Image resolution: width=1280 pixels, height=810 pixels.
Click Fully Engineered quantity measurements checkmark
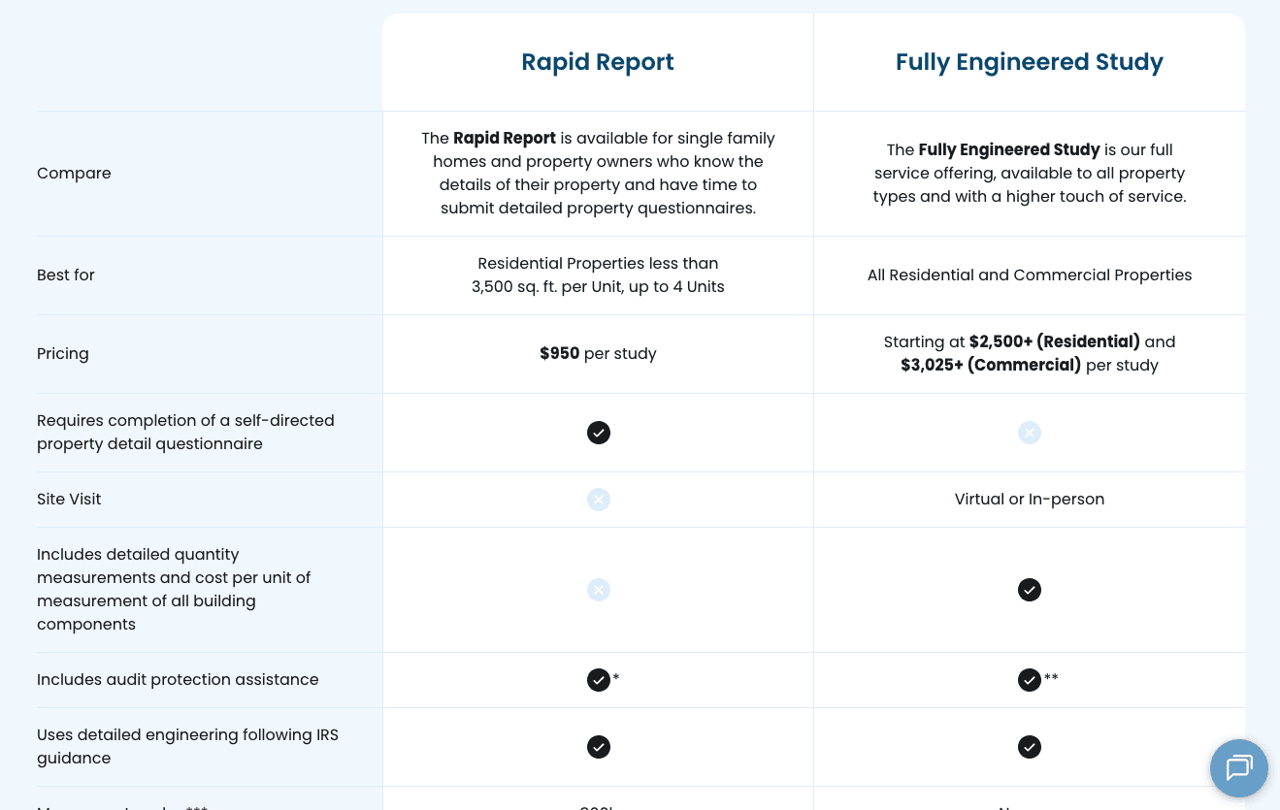[1030, 590]
